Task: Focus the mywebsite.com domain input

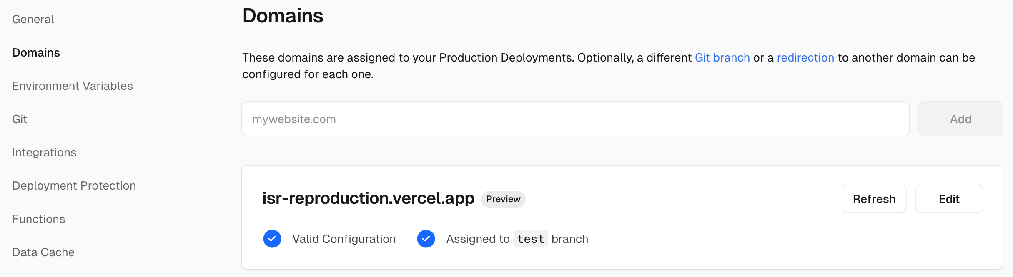Action: point(575,119)
